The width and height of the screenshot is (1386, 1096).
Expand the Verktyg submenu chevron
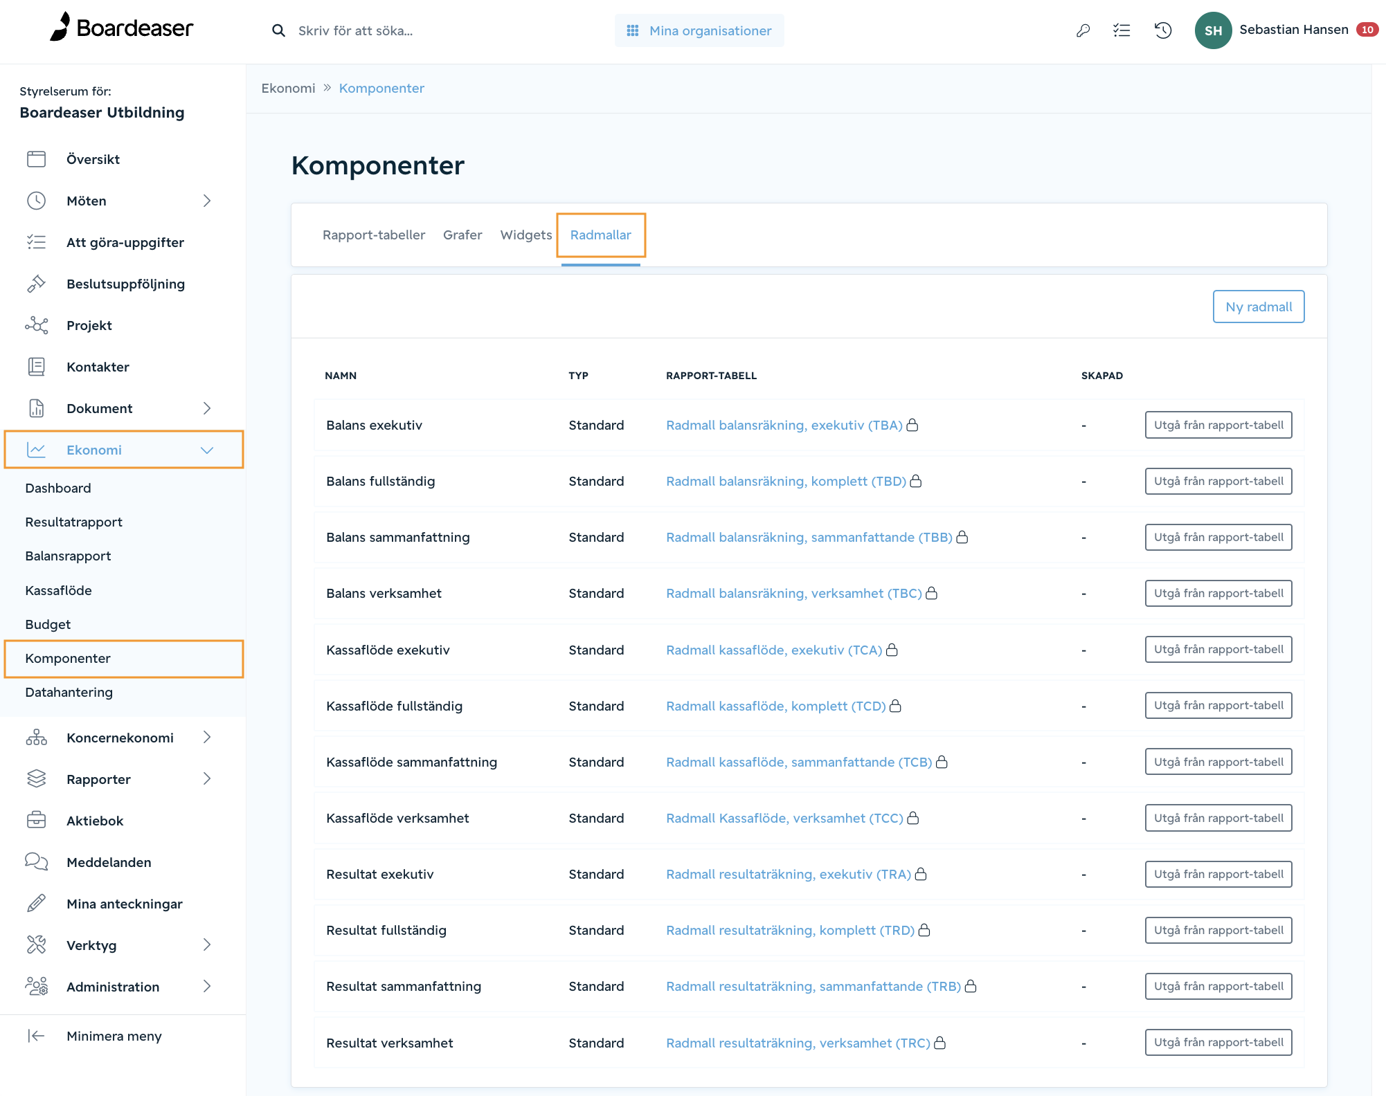click(206, 945)
